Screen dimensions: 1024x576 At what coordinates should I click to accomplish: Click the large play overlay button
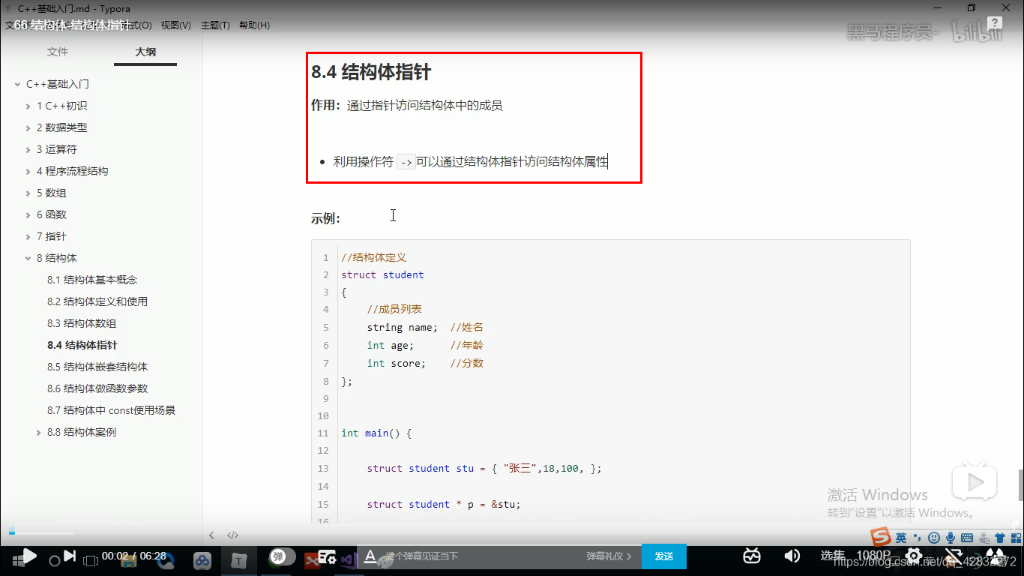coord(975,481)
